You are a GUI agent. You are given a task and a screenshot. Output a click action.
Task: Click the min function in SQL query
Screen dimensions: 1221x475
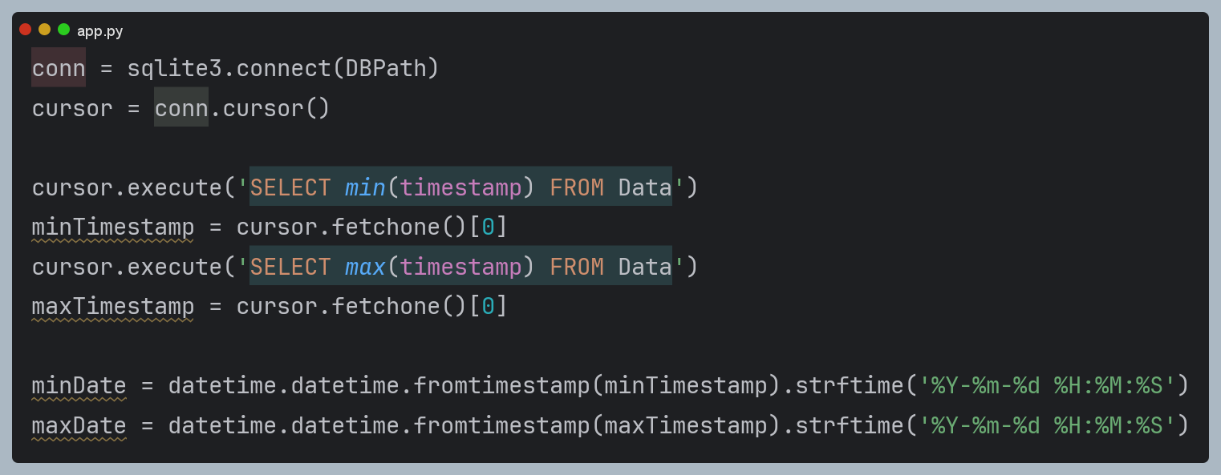365,187
